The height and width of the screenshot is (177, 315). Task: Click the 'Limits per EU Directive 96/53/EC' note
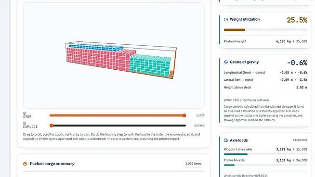coord(246,176)
